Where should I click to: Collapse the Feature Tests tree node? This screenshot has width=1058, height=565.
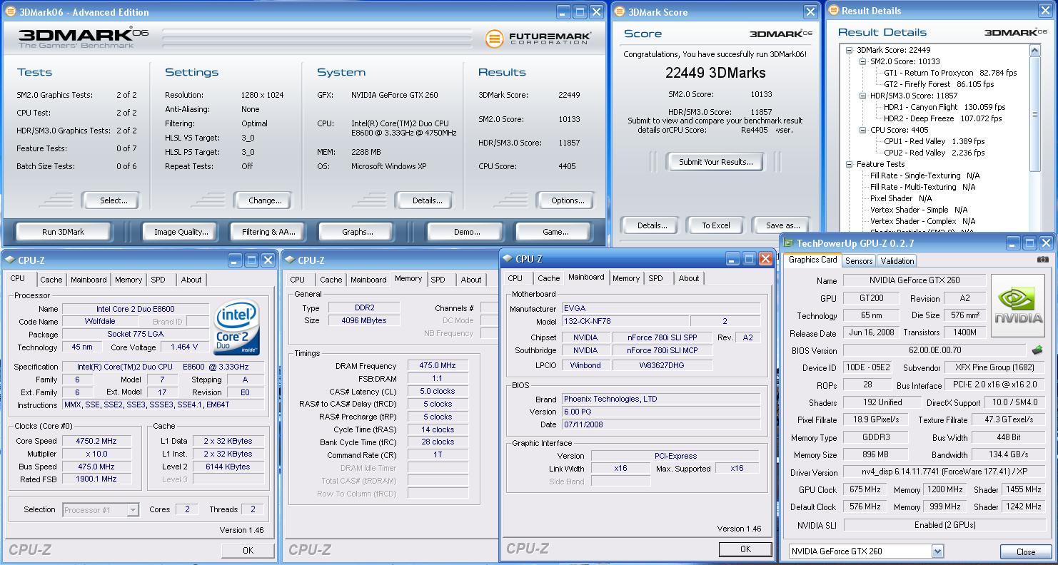[850, 164]
